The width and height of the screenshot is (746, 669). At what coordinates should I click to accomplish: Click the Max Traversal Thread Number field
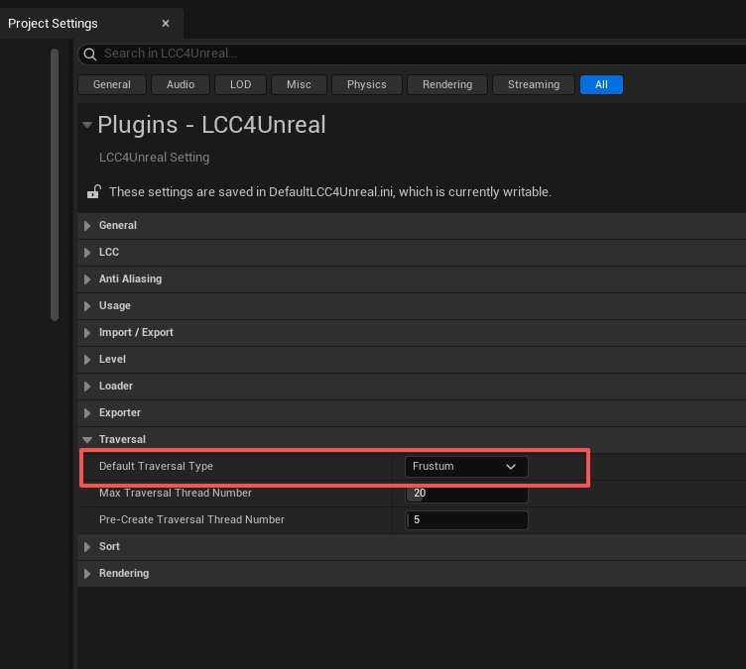click(x=466, y=494)
